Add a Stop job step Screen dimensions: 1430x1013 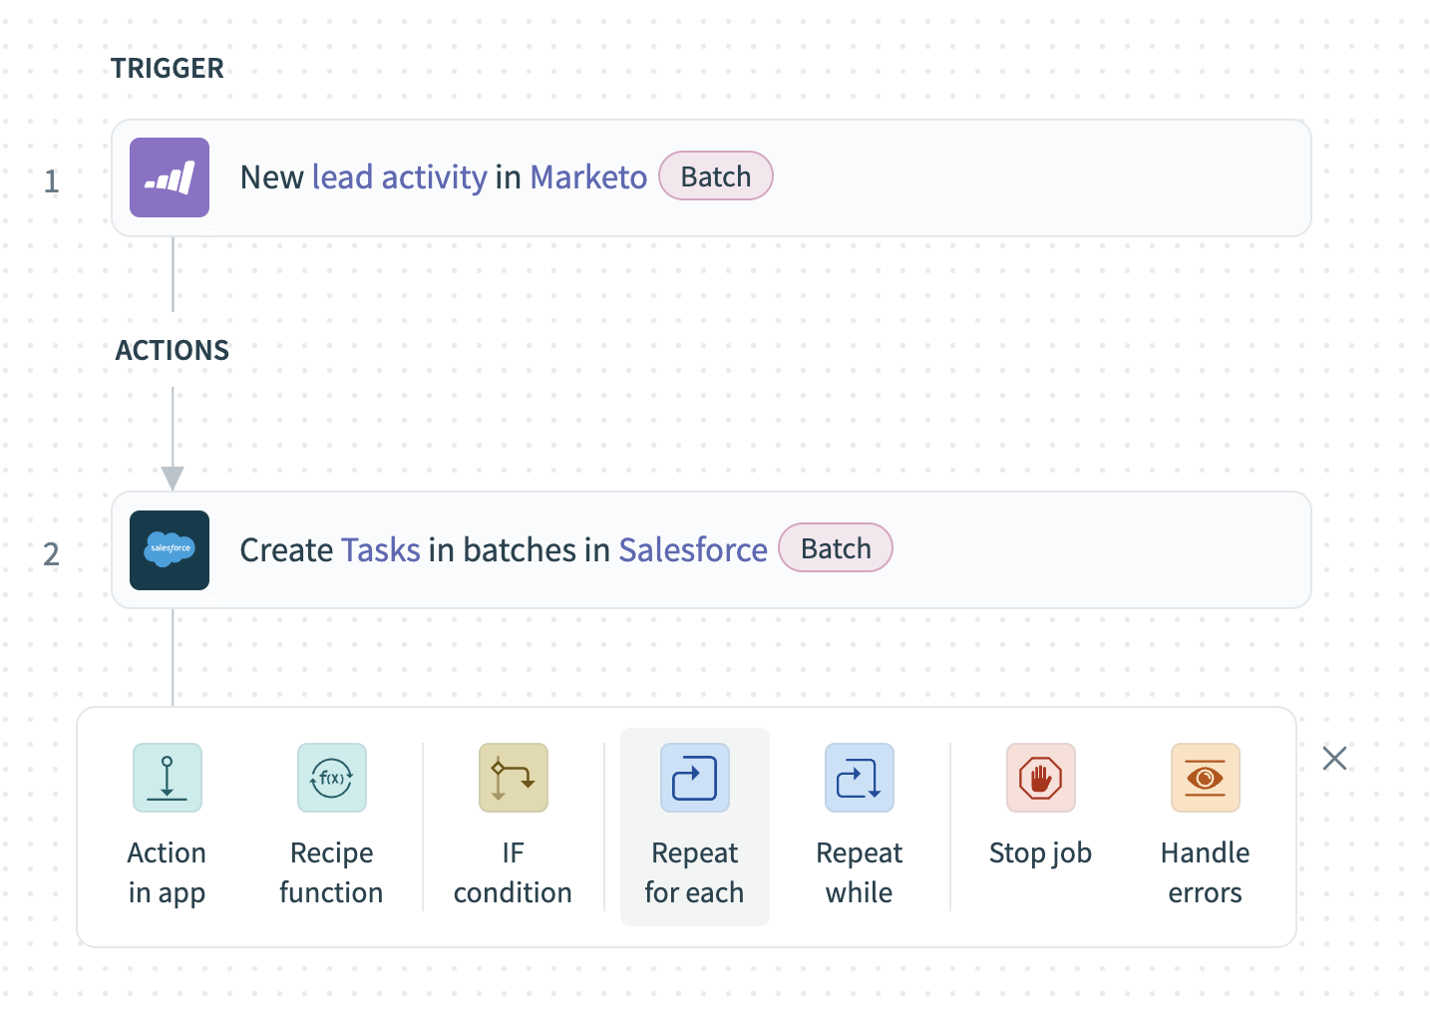[x=1040, y=808]
